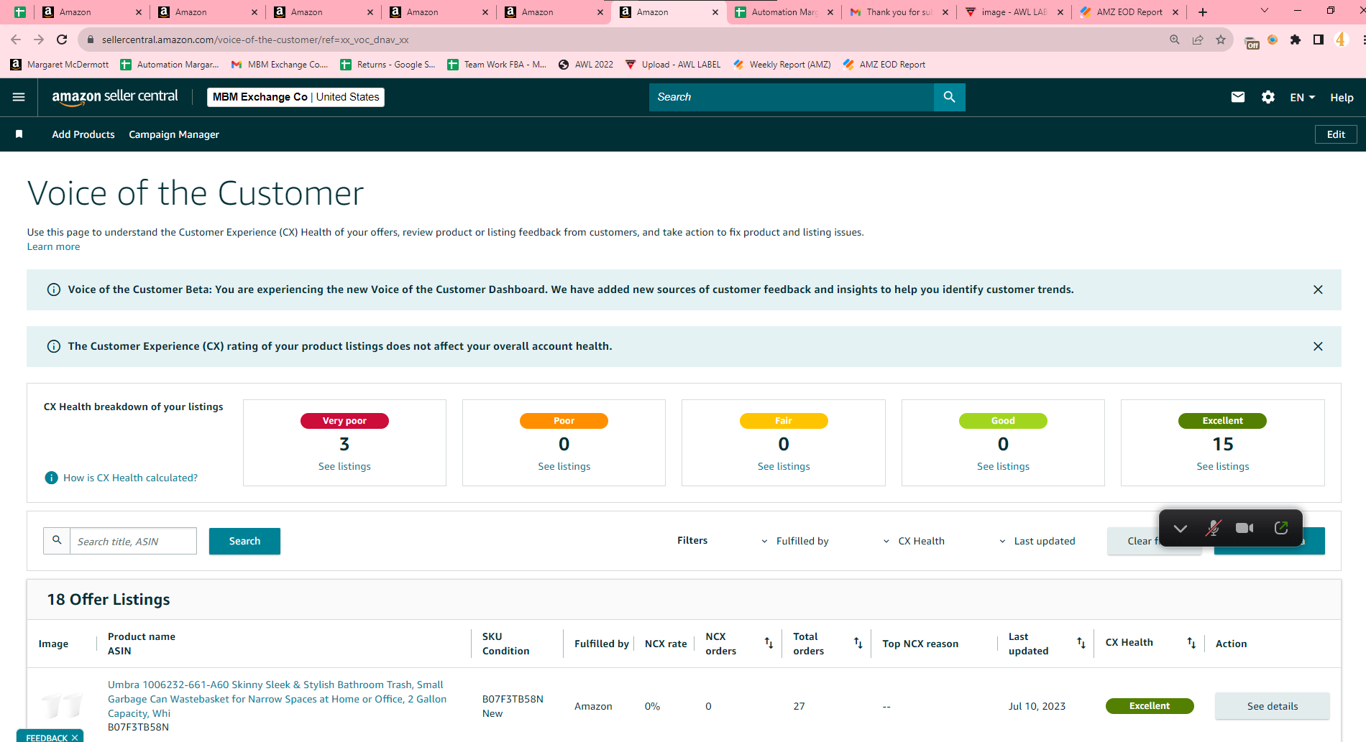Screen dimensions: 1366x742
Task: Follow the Learn more link
Action: pyautogui.click(x=54, y=246)
